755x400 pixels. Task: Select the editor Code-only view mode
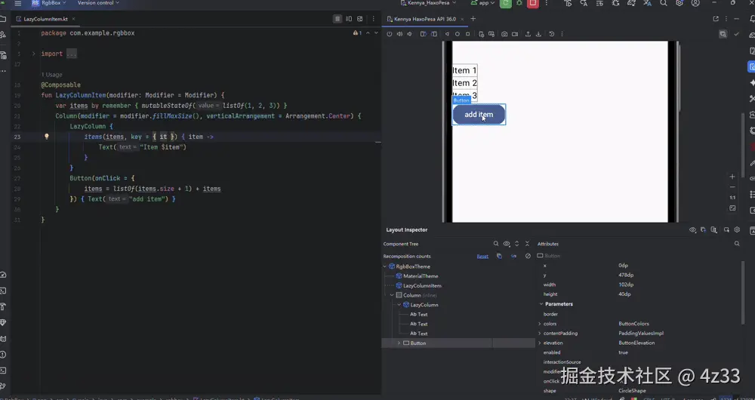[337, 20]
